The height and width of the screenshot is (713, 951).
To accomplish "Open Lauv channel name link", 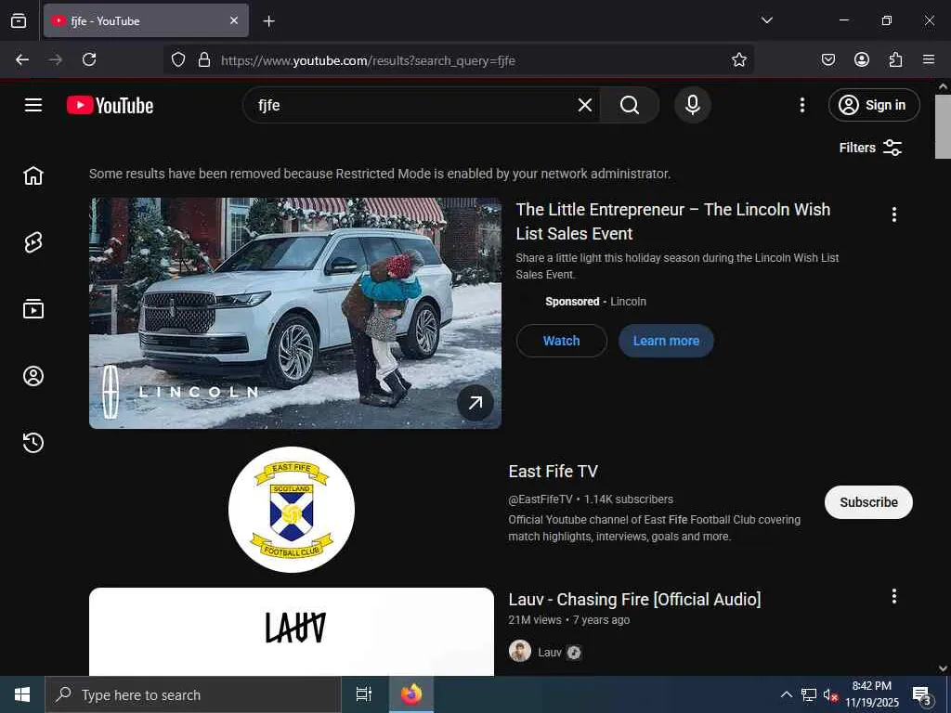I will pos(550,653).
